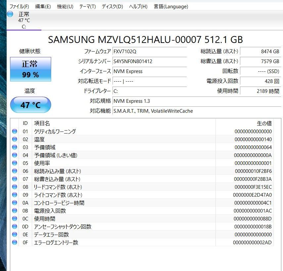Image resolution: width=283 pixels, height=271 pixels.
Task: Click raw value 0000000000088D
Action: coord(253,218)
